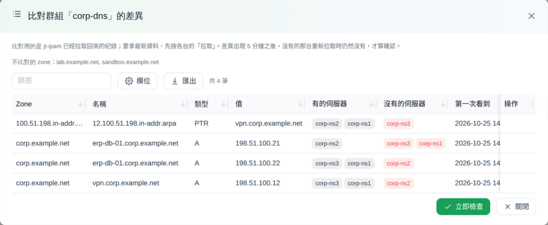Click gray corp-ns3 tag in 198.51.100.22 row
This screenshot has height=225, width=548.
pos(327,163)
